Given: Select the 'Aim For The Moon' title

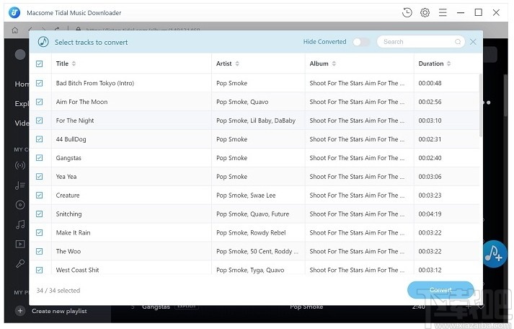Looking at the screenshot, I should click(81, 102).
